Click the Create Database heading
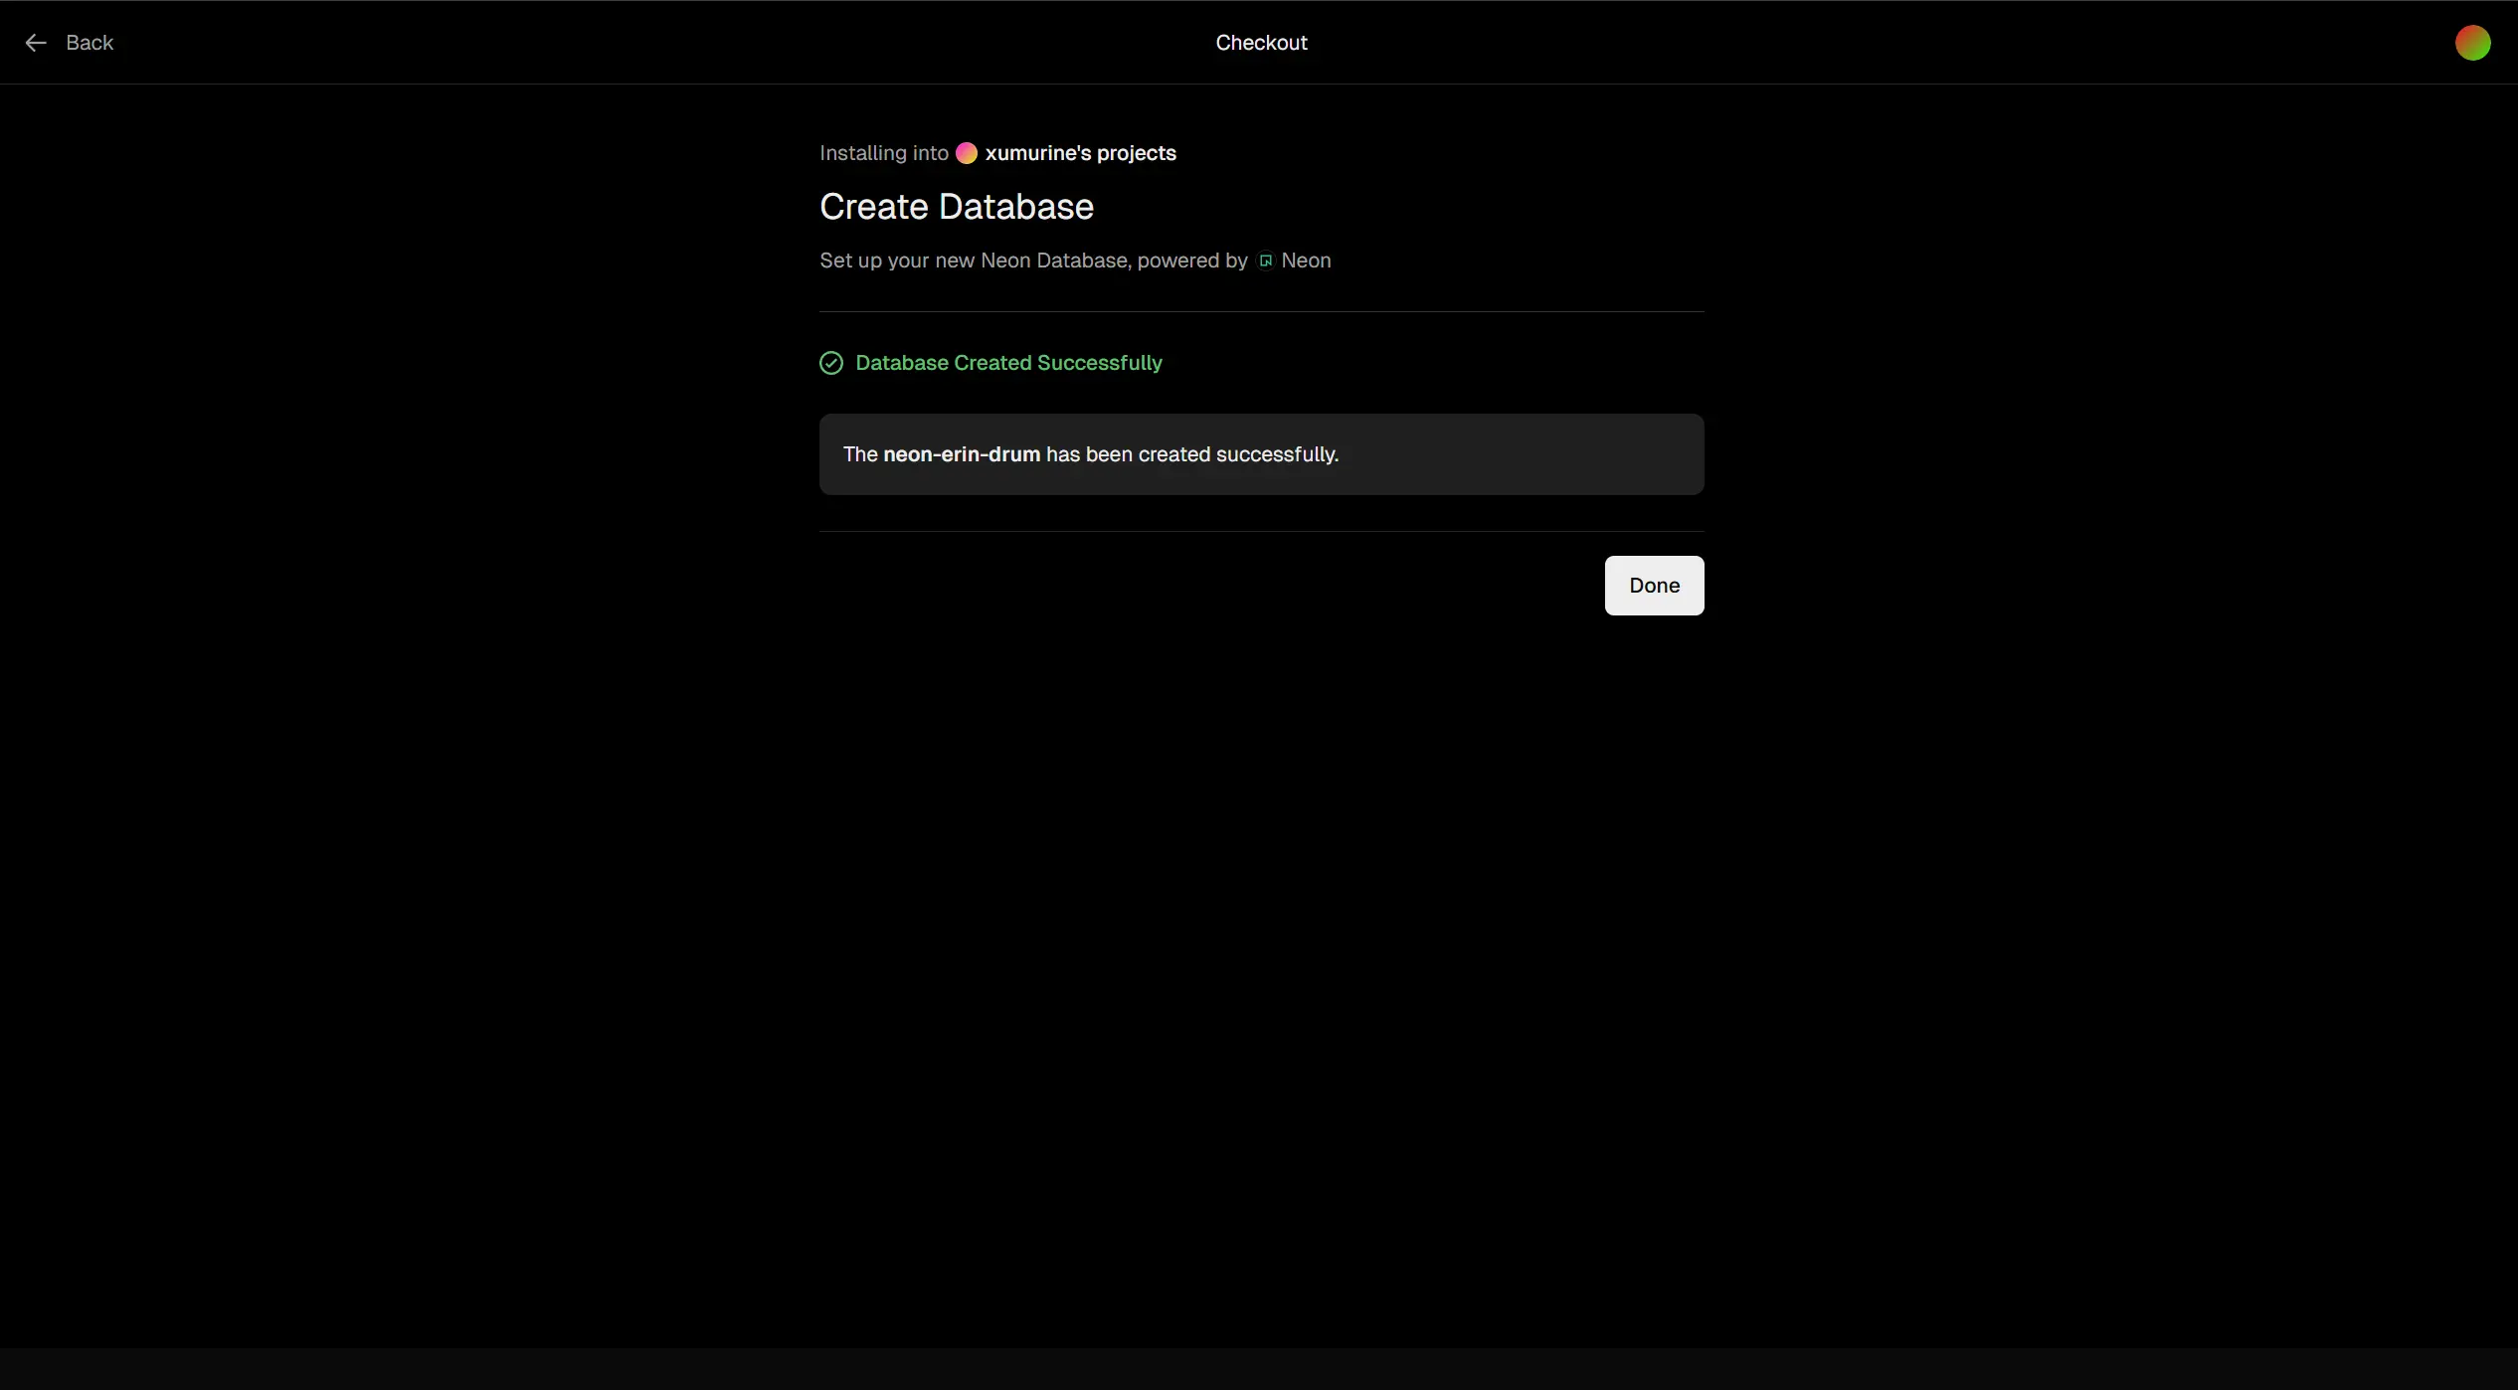Screen dimensions: 2518x1390 956,207
